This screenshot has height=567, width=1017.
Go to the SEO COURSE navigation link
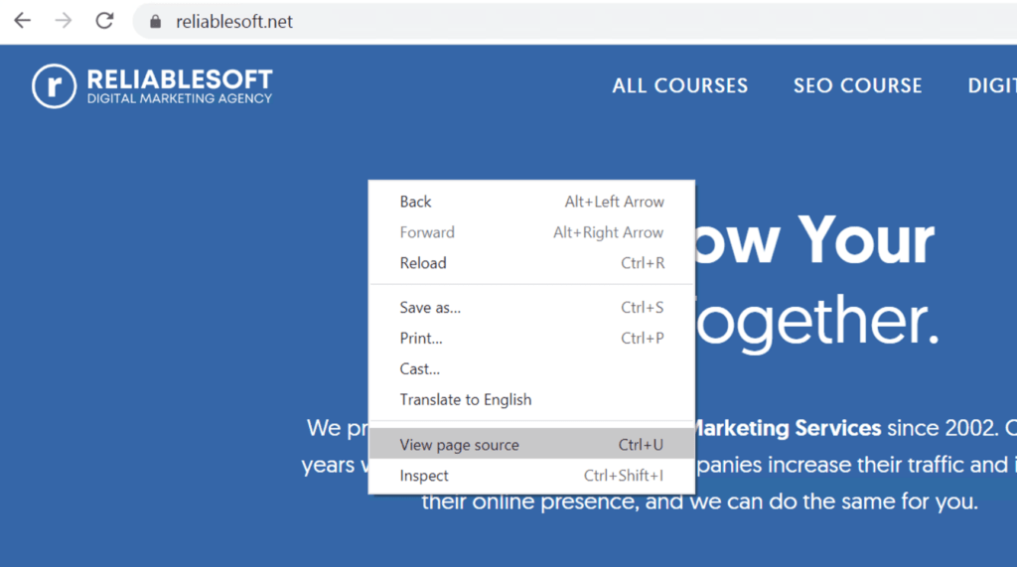857,86
